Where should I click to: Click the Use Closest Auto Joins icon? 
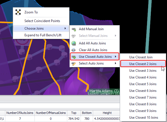[74, 57]
